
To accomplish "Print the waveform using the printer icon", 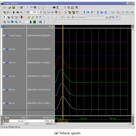I will point(21,8).
